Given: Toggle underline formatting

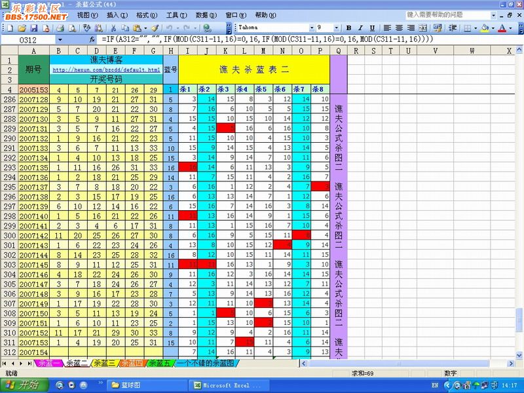Looking at the screenshot, I should tap(372, 28).
